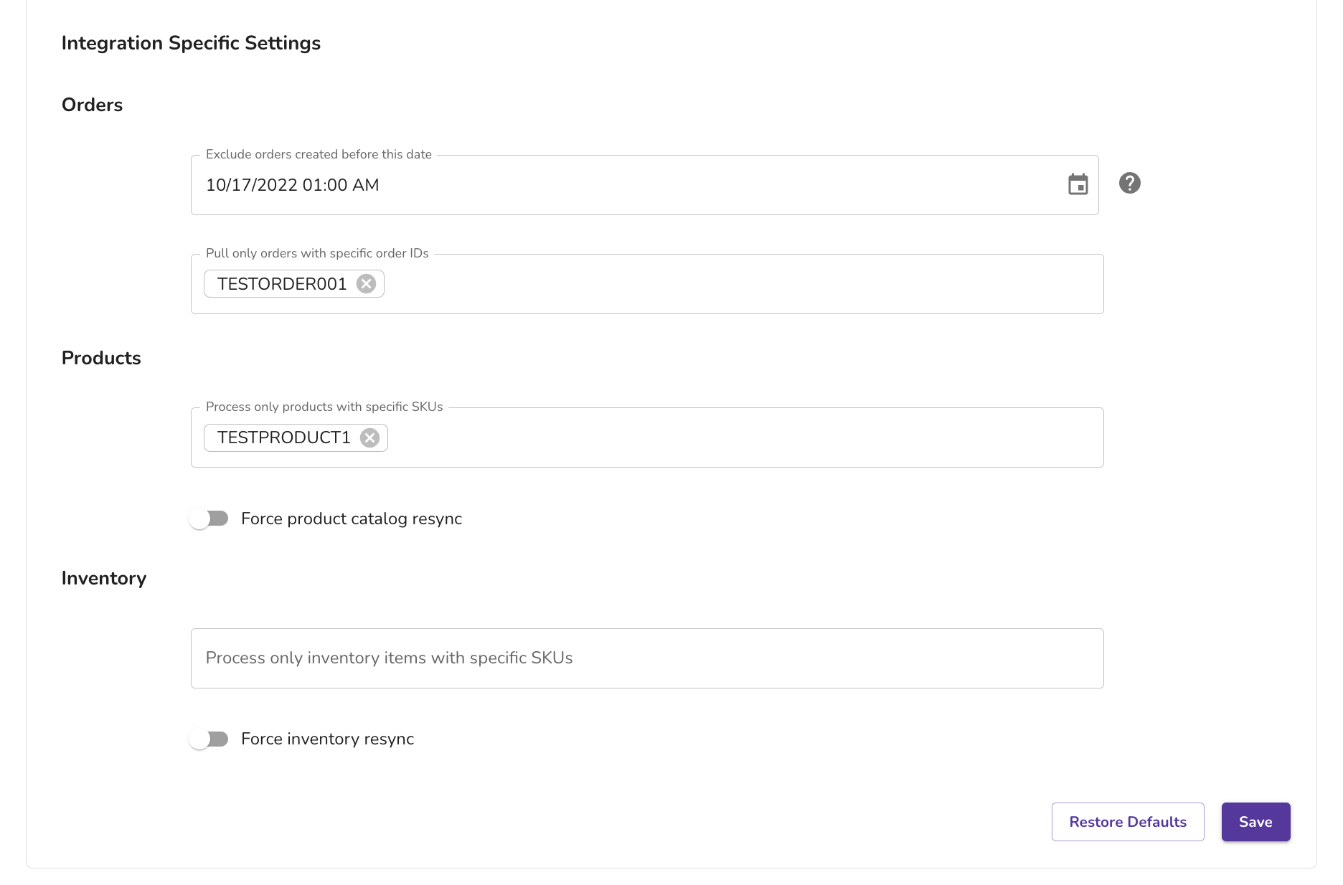This screenshot has width=1343, height=885.
Task: Enable Force product catalog resync toggle
Action: pos(209,518)
